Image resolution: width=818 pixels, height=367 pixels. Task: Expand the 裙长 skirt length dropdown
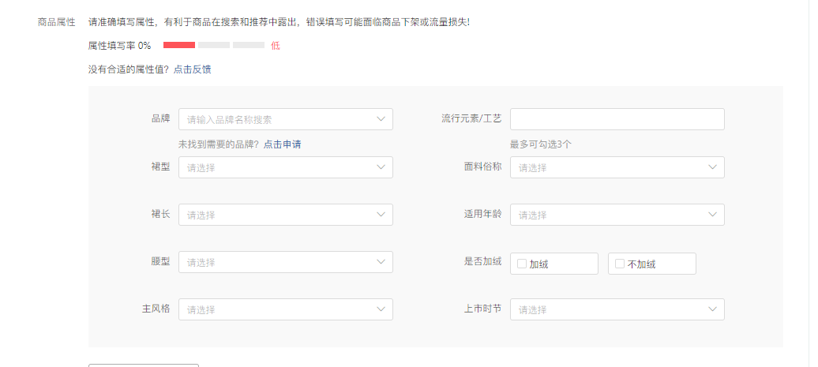276,215
